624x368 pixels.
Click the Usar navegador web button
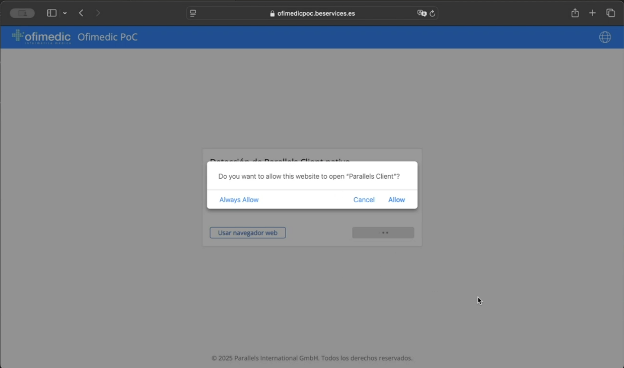[x=247, y=233]
